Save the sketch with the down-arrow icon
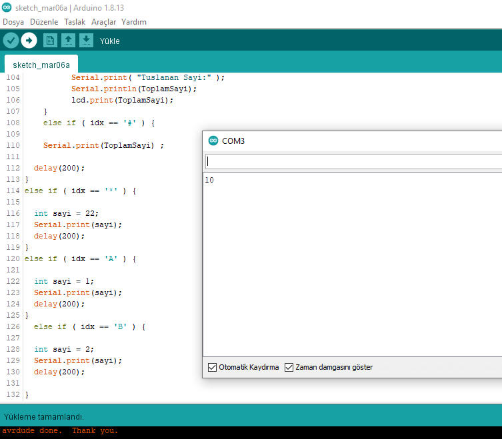502x439 pixels. coord(86,41)
